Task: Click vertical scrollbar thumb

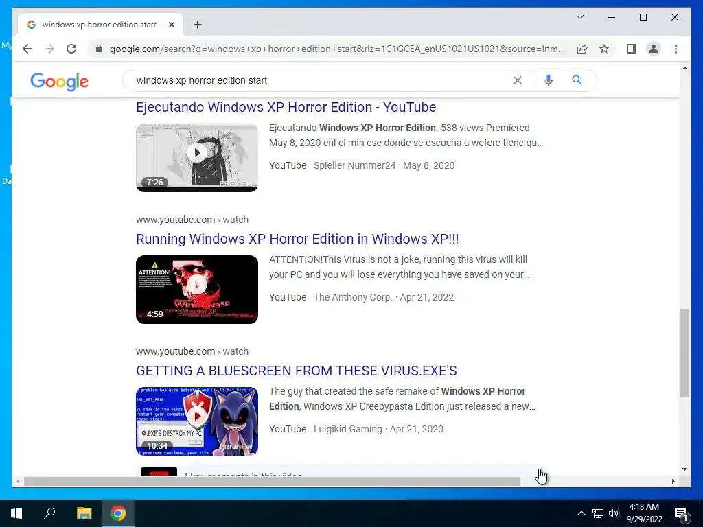Action: click(x=684, y=353)
